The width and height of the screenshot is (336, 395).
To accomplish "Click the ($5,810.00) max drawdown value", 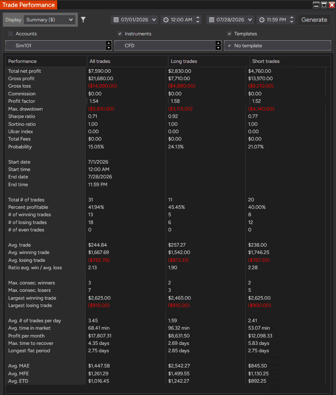I will click(101, 109).
